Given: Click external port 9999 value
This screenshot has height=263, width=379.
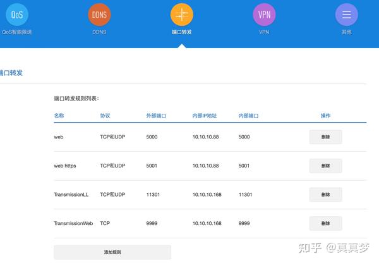Looking at the screenshot, I should [x=152, y=223].
